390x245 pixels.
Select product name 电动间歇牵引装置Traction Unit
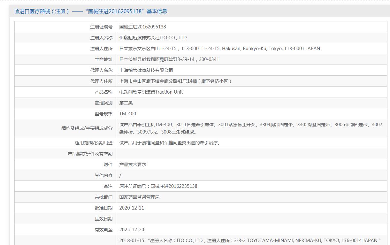click(151, 92)
